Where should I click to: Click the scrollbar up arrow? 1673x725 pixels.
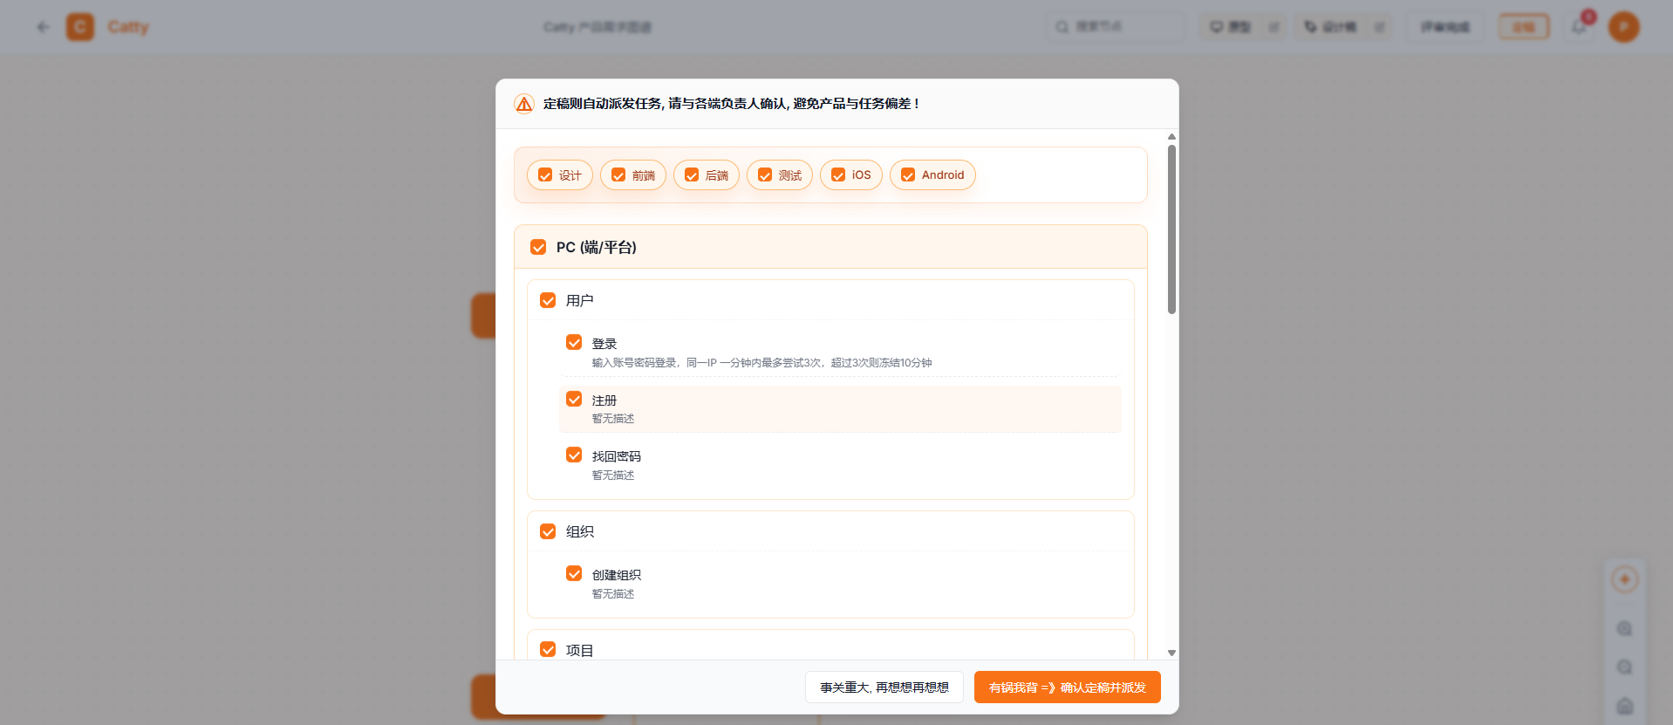(x=1171, y=137)
